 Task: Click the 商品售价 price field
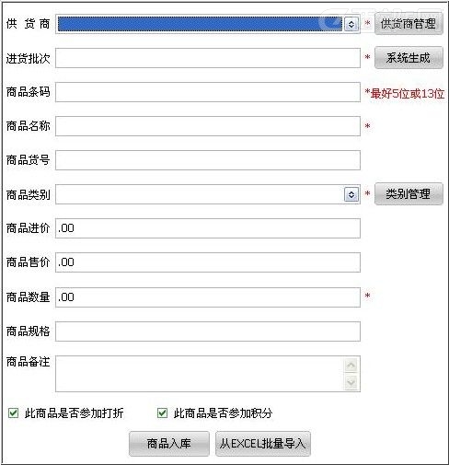pyautogui.click(x=208, y=262)
